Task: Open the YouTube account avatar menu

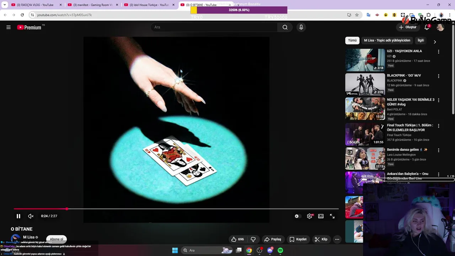Action: tap(440, 27)
